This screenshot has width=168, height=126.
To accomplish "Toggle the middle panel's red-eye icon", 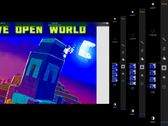I will click(142, 75).
